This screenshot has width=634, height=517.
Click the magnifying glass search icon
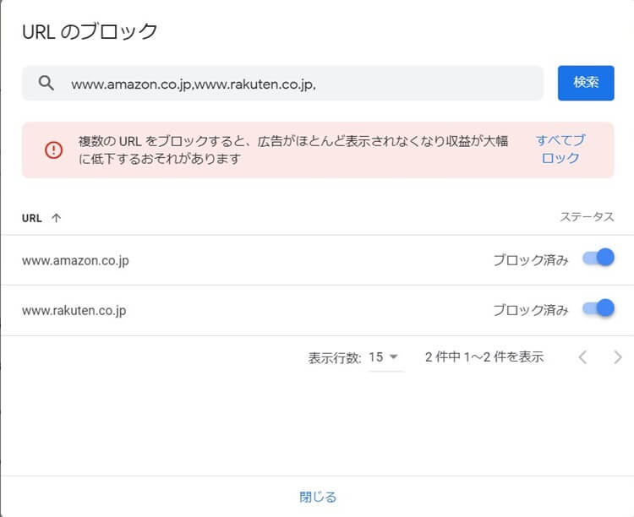point(46,83)
